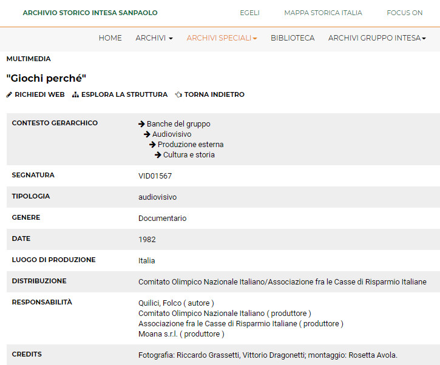Click the "Giochi perché" title heading

coord(46,78)
